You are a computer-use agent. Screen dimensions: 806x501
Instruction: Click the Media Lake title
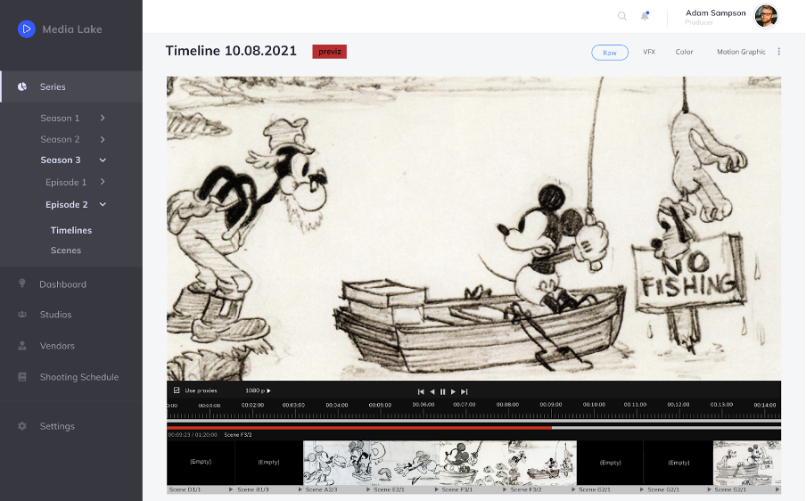click(72, 29)
